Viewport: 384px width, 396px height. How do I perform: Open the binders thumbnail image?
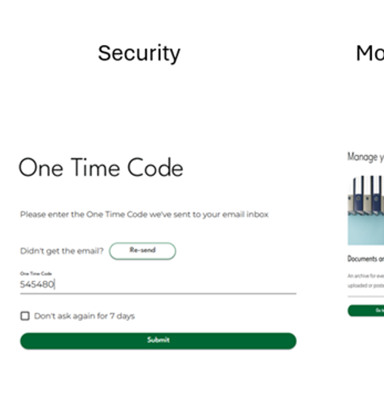[x=366, y=210]
